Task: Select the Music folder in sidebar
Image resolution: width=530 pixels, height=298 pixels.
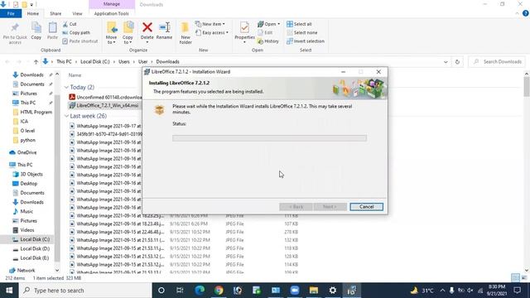Action: point(26,212)
